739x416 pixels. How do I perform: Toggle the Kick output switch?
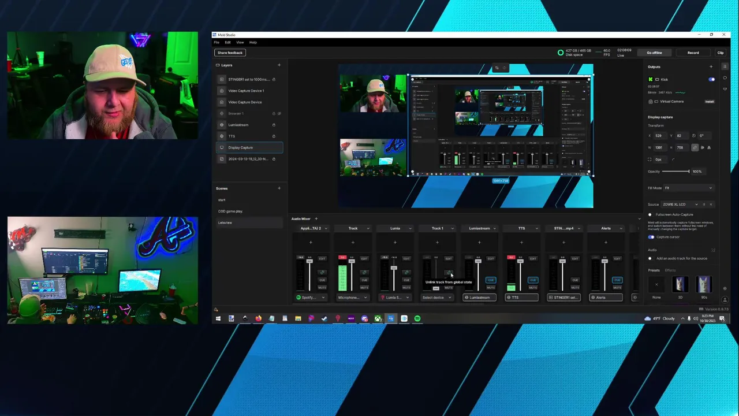[711, 79]
